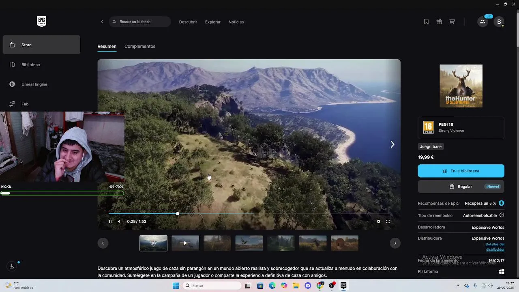519x292 pixels.
Task: Open the Store section in sidebar
Action: 41,45
